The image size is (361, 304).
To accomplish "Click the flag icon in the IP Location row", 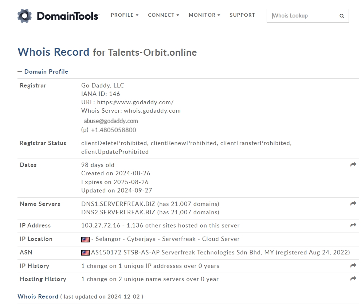I will 85,239.
